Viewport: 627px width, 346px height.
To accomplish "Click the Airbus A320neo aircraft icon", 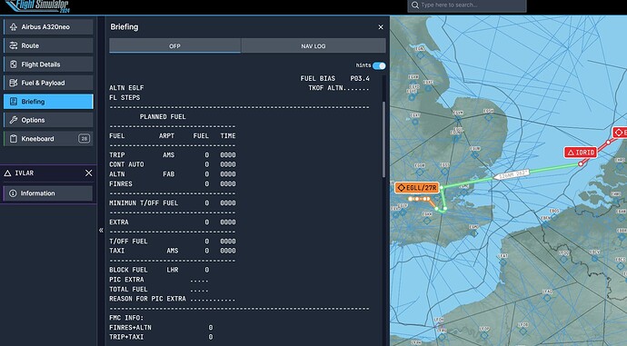I will click(14, 26).
